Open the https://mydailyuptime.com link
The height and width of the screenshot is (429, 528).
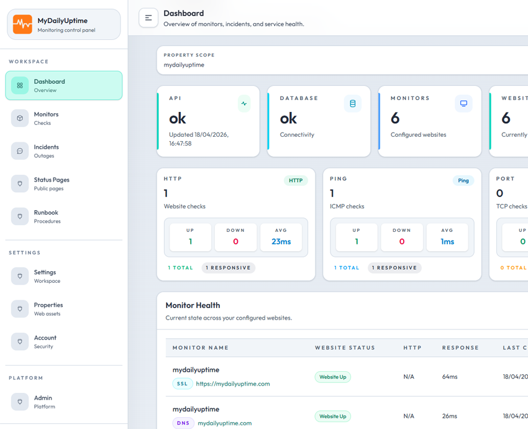pos(233,384)
